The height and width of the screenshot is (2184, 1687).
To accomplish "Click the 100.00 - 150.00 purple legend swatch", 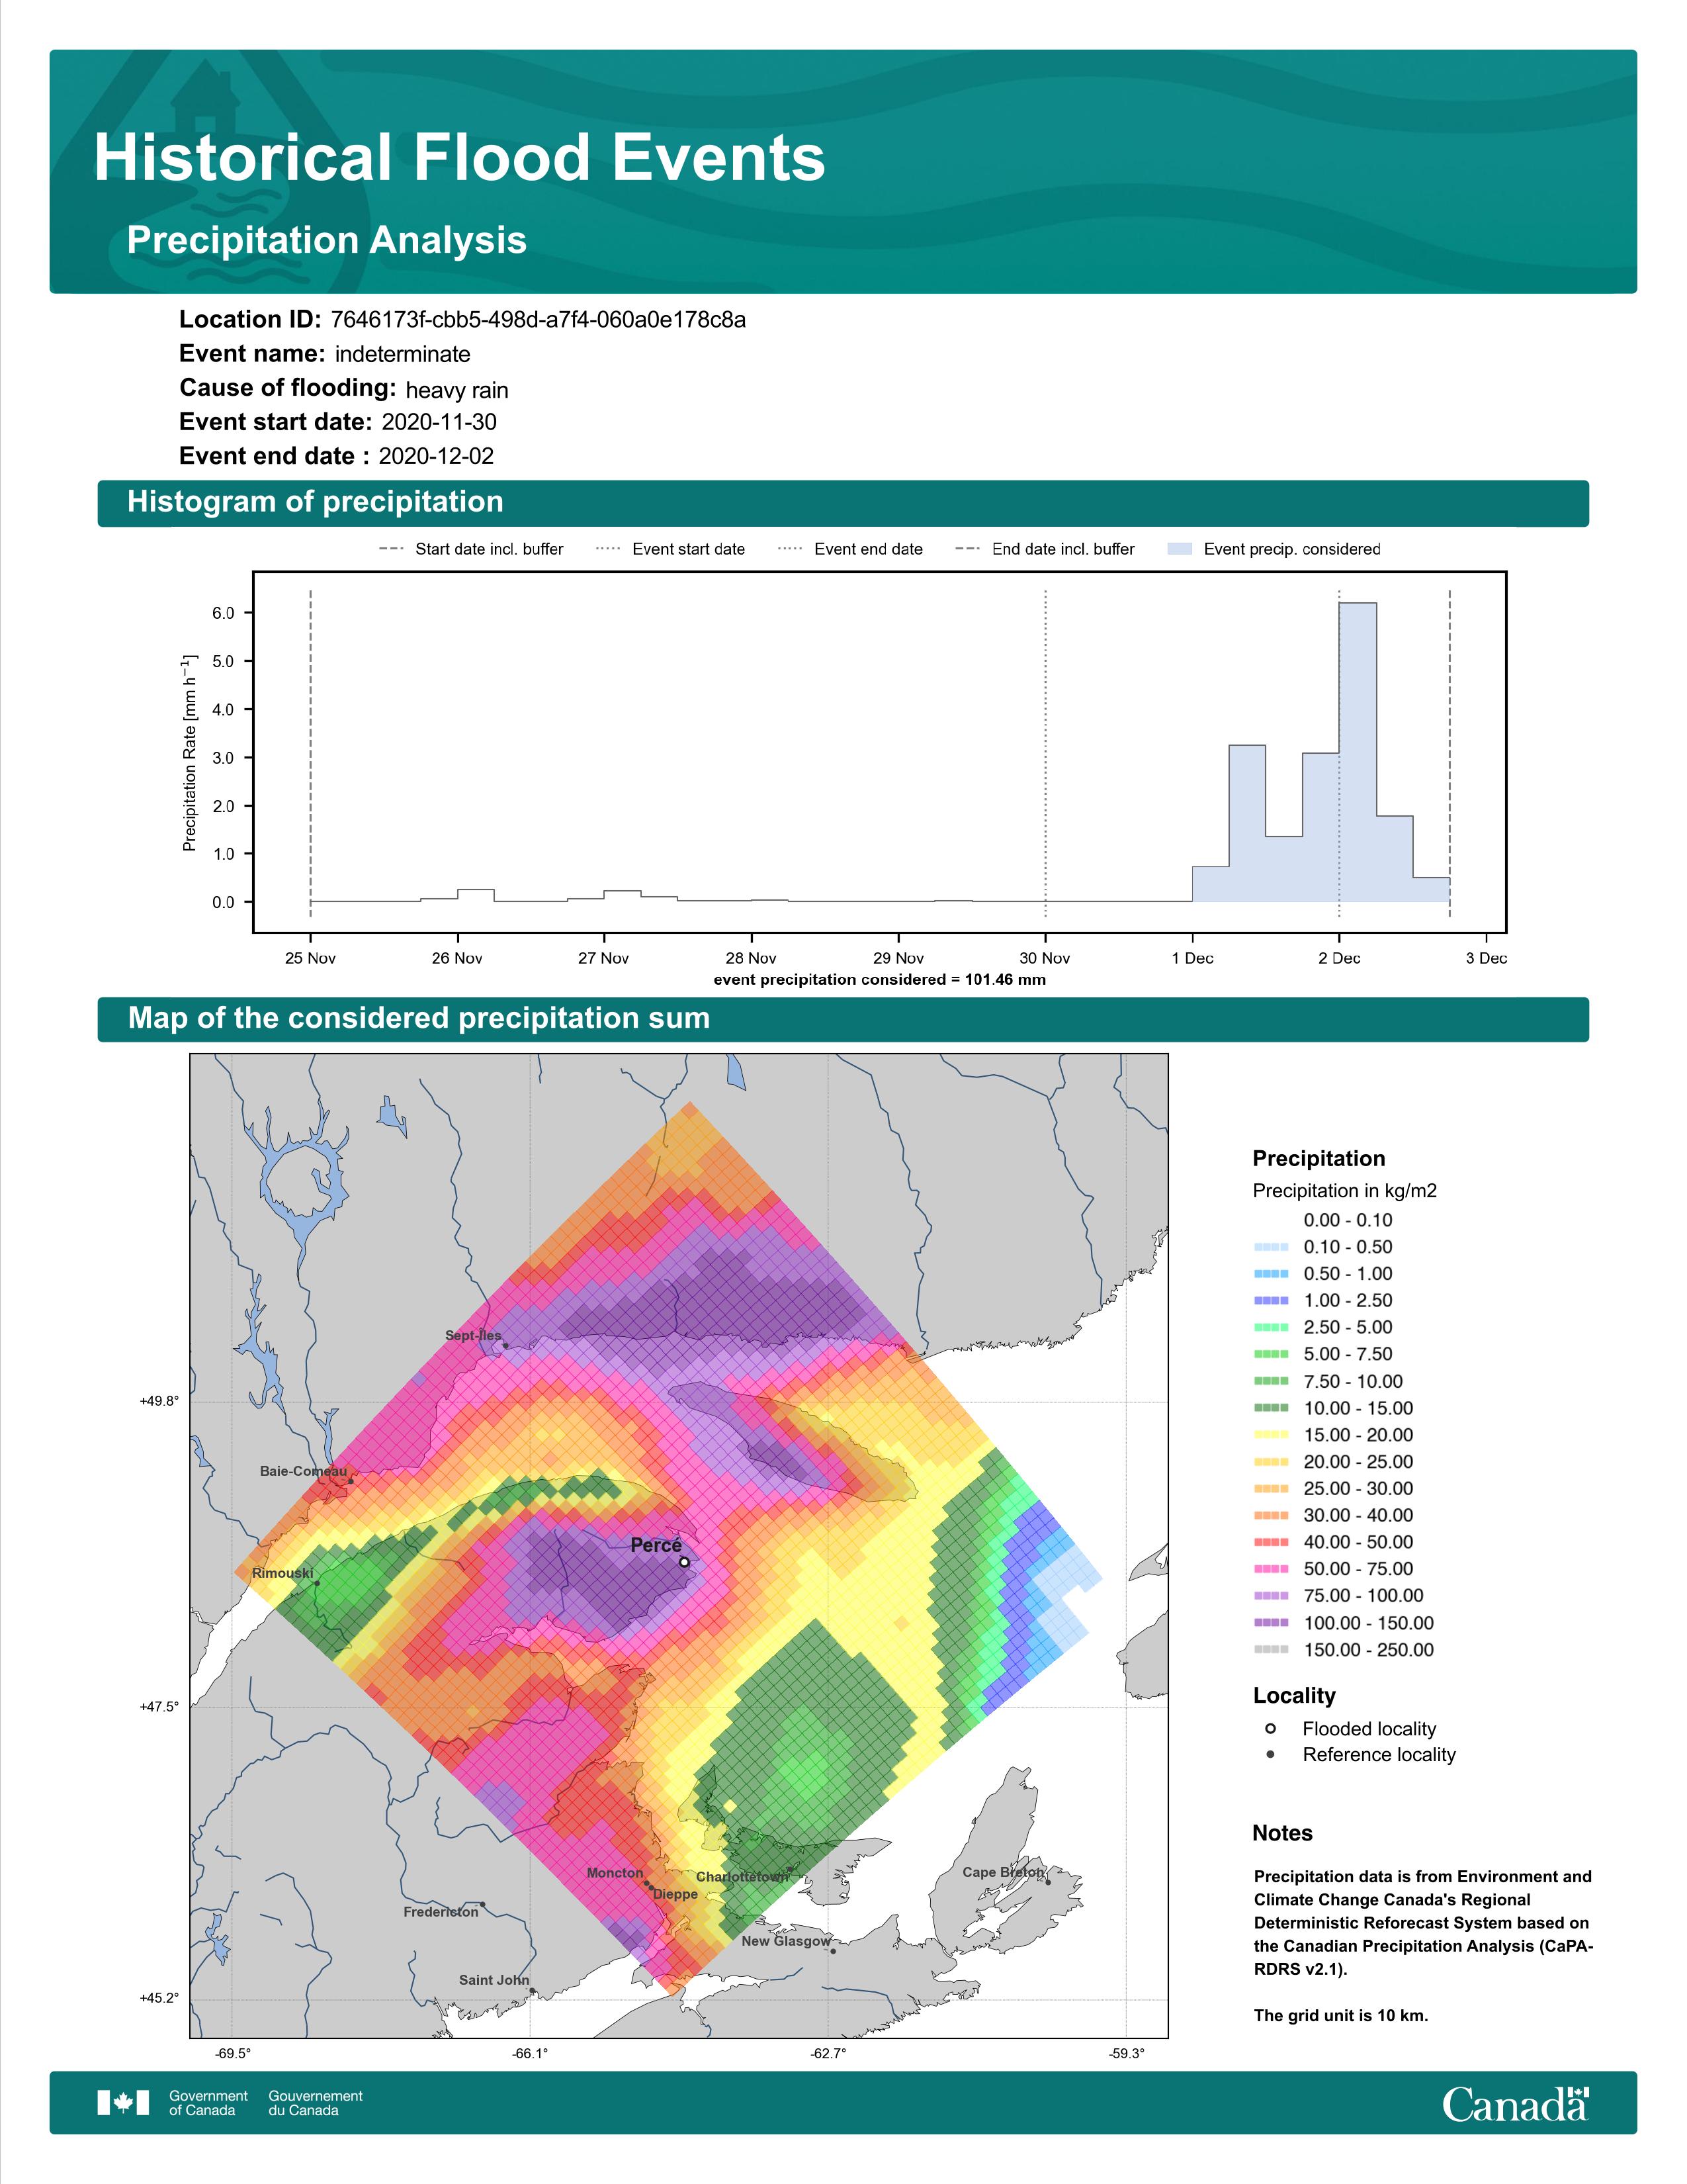I will click(1272, 1623).
